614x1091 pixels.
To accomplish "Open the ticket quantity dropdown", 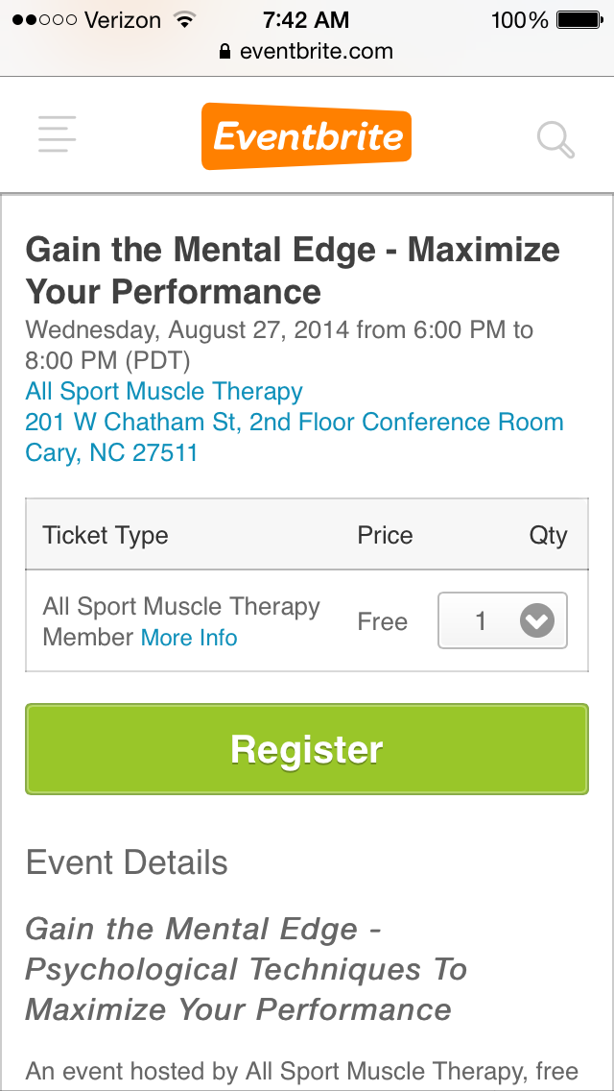I will pyautogui.click(x=502, y=621).
